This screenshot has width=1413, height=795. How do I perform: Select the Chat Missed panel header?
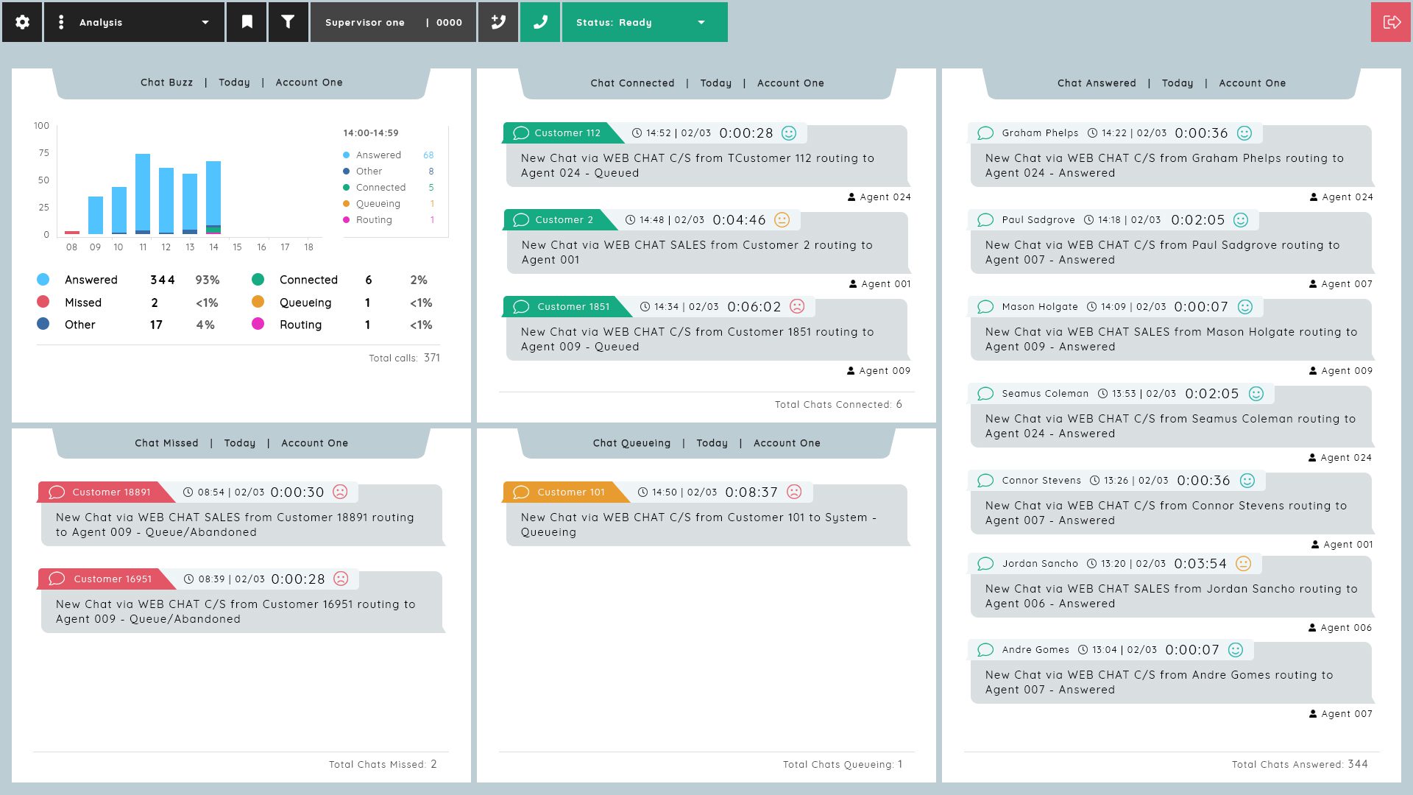241,443
